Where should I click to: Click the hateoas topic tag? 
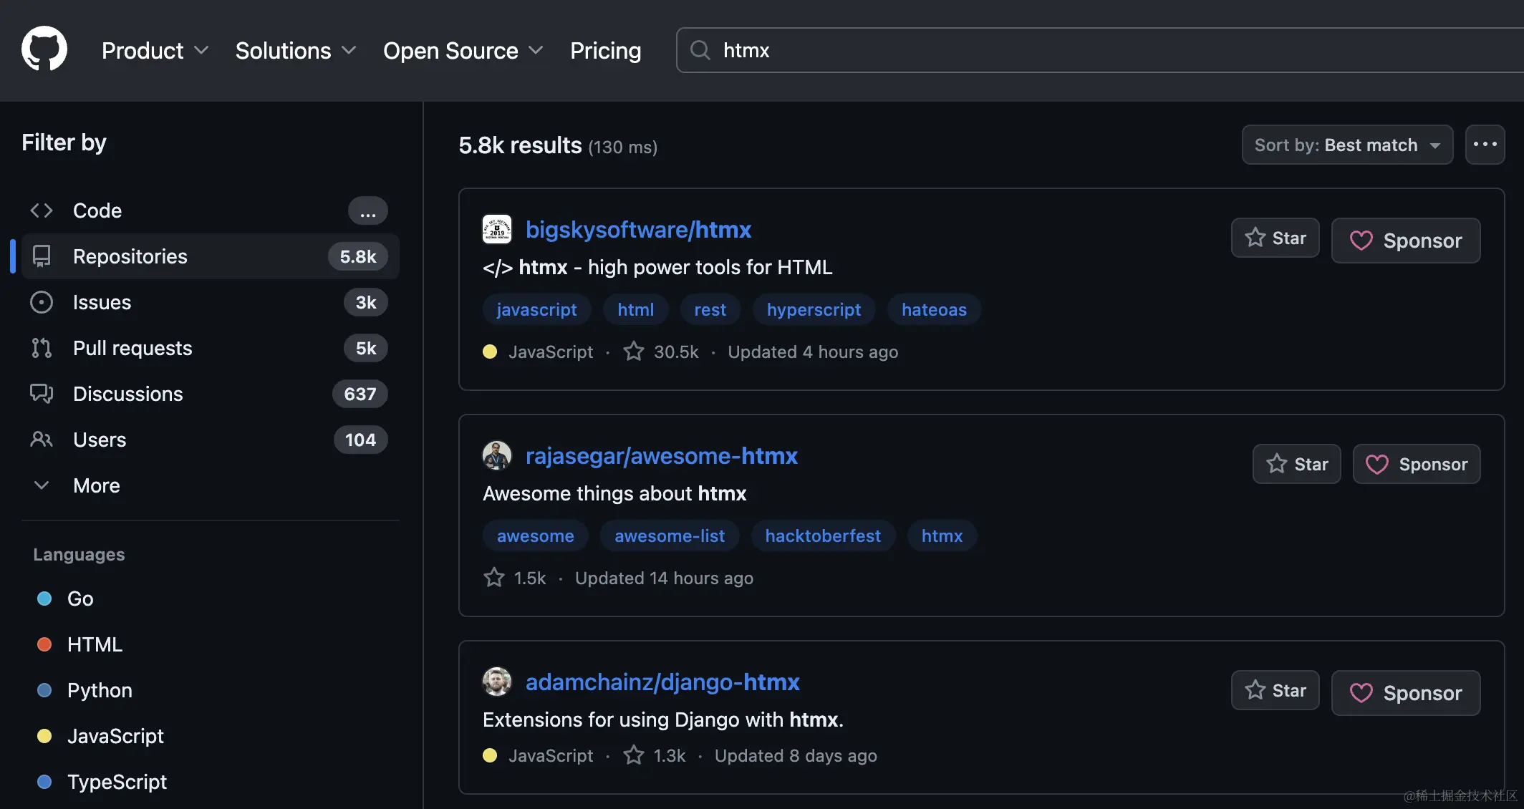(934, 309)
